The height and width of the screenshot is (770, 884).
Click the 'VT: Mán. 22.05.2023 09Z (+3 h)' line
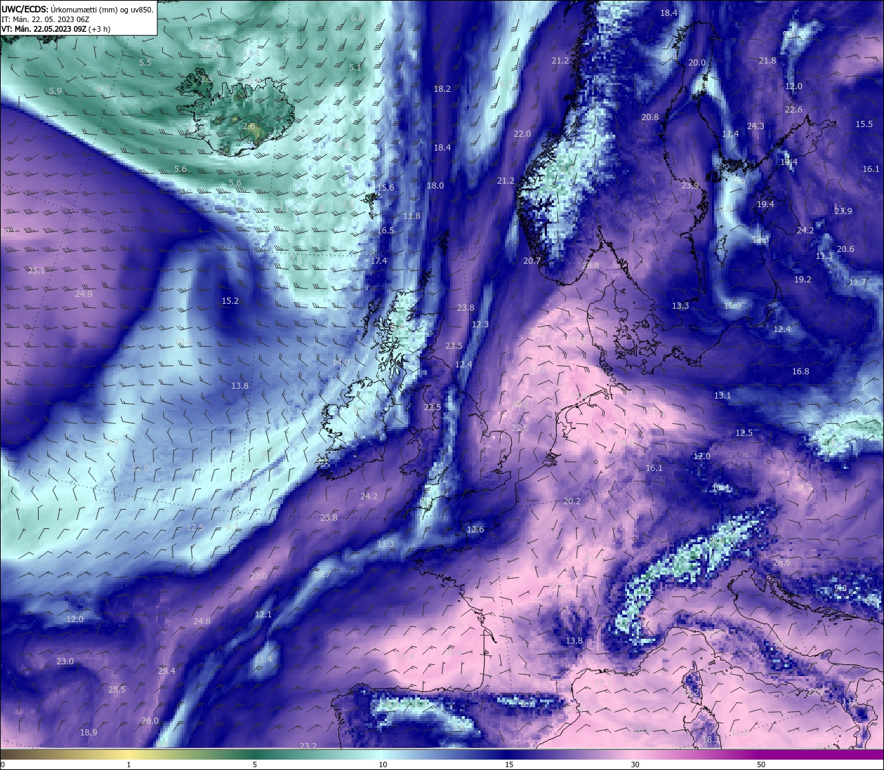pyautogui.click(x=56, y=29)
